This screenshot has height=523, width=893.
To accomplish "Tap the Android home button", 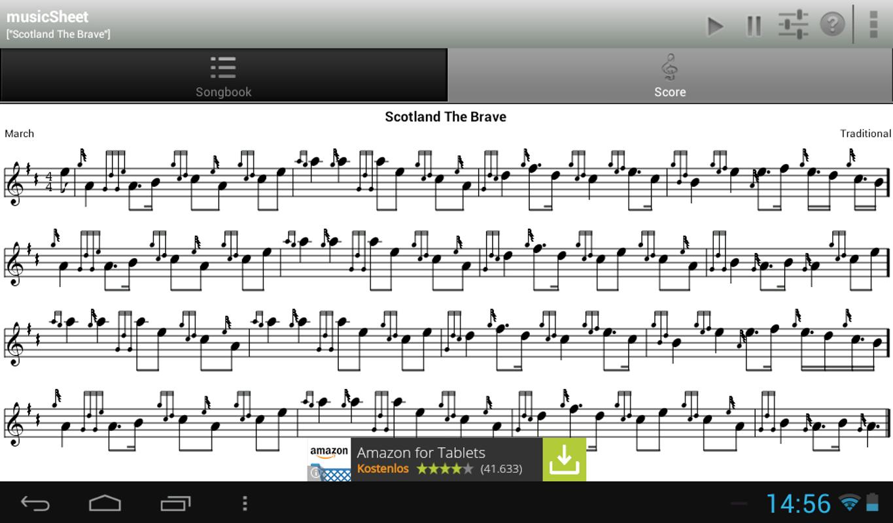I will [105, 503].
